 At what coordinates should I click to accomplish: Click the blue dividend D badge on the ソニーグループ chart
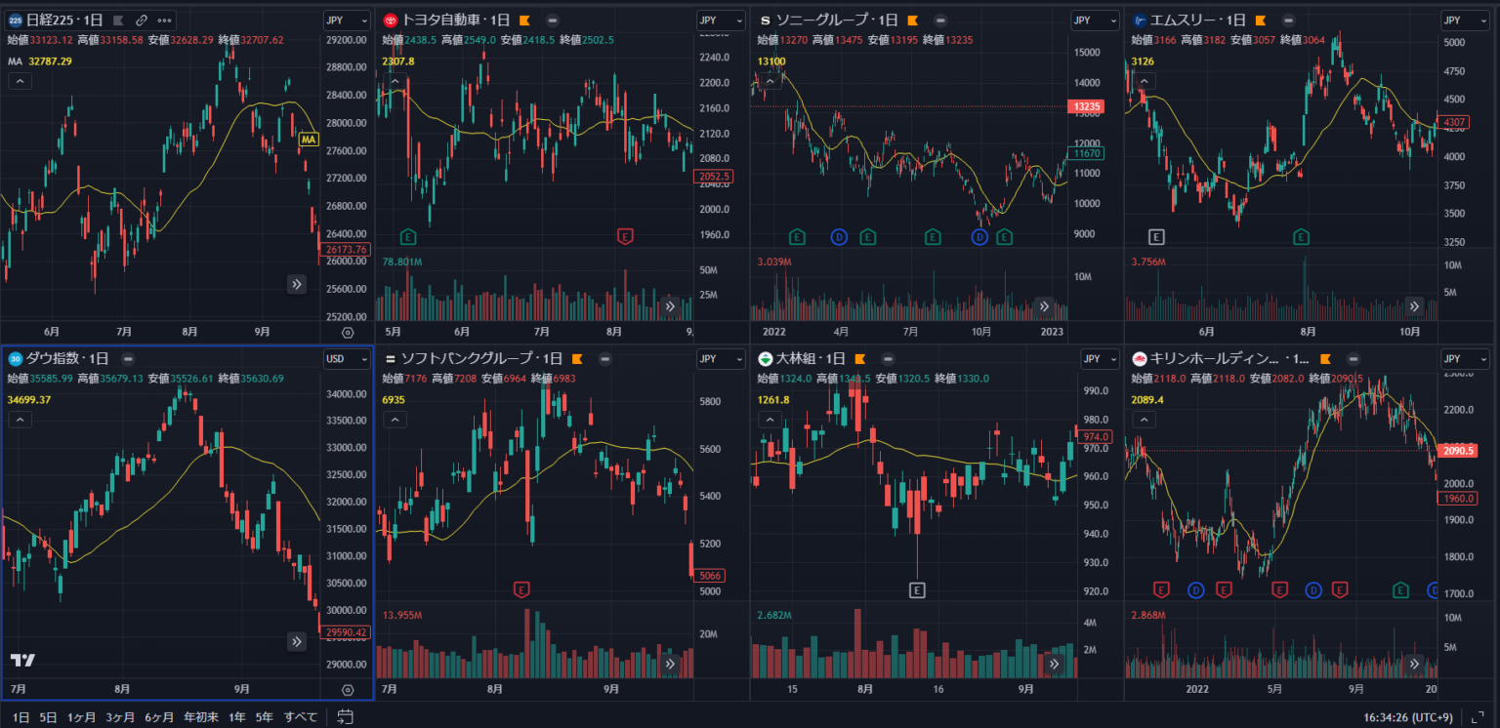[839, 236]
